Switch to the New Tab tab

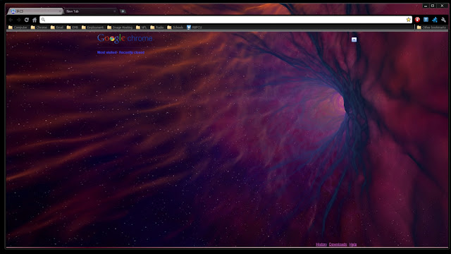(89, 11)
